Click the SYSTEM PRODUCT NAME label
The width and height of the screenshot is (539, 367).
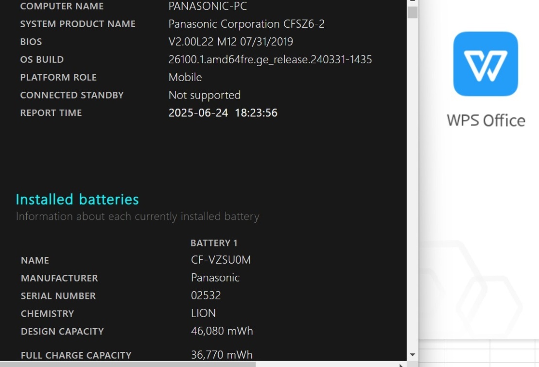point(78,24)
